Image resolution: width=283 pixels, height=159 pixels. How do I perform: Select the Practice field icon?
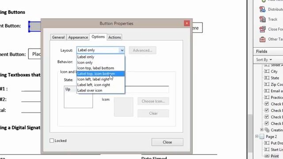(x=267, y=97)
